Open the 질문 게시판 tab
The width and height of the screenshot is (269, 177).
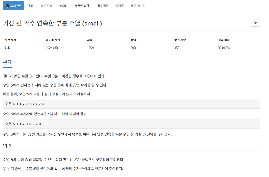tap(138, 6)
